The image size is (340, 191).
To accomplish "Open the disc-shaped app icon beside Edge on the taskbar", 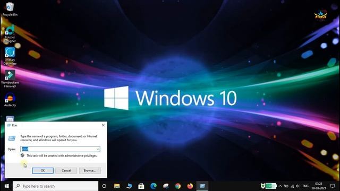I will pos(166,186).
